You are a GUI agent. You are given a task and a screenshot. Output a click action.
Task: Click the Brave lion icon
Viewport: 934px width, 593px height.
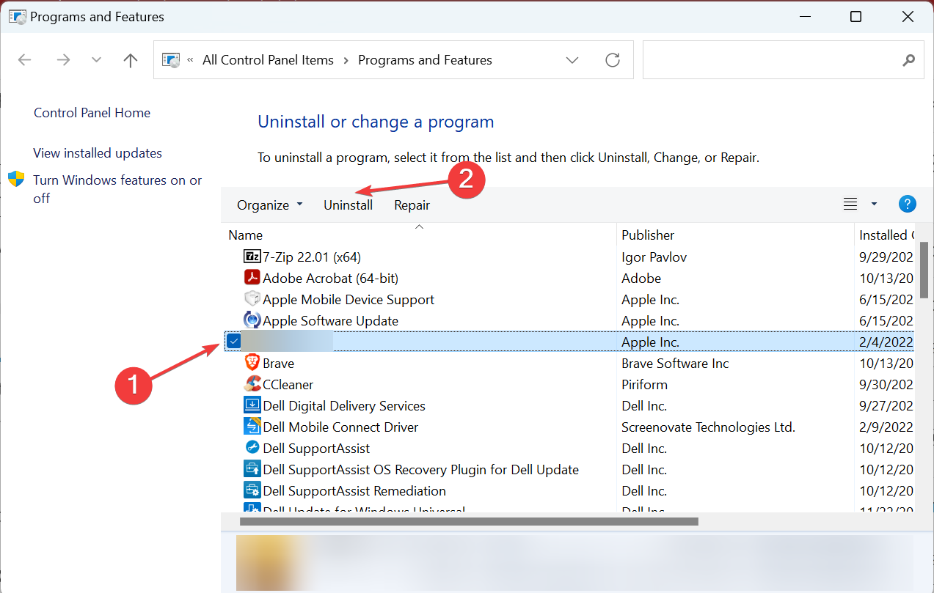(x=252, y=363)
